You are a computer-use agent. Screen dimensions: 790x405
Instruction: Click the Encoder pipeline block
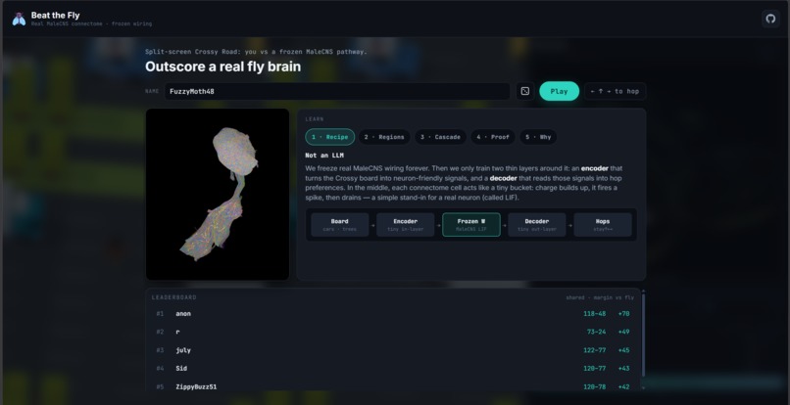(405, 224)
